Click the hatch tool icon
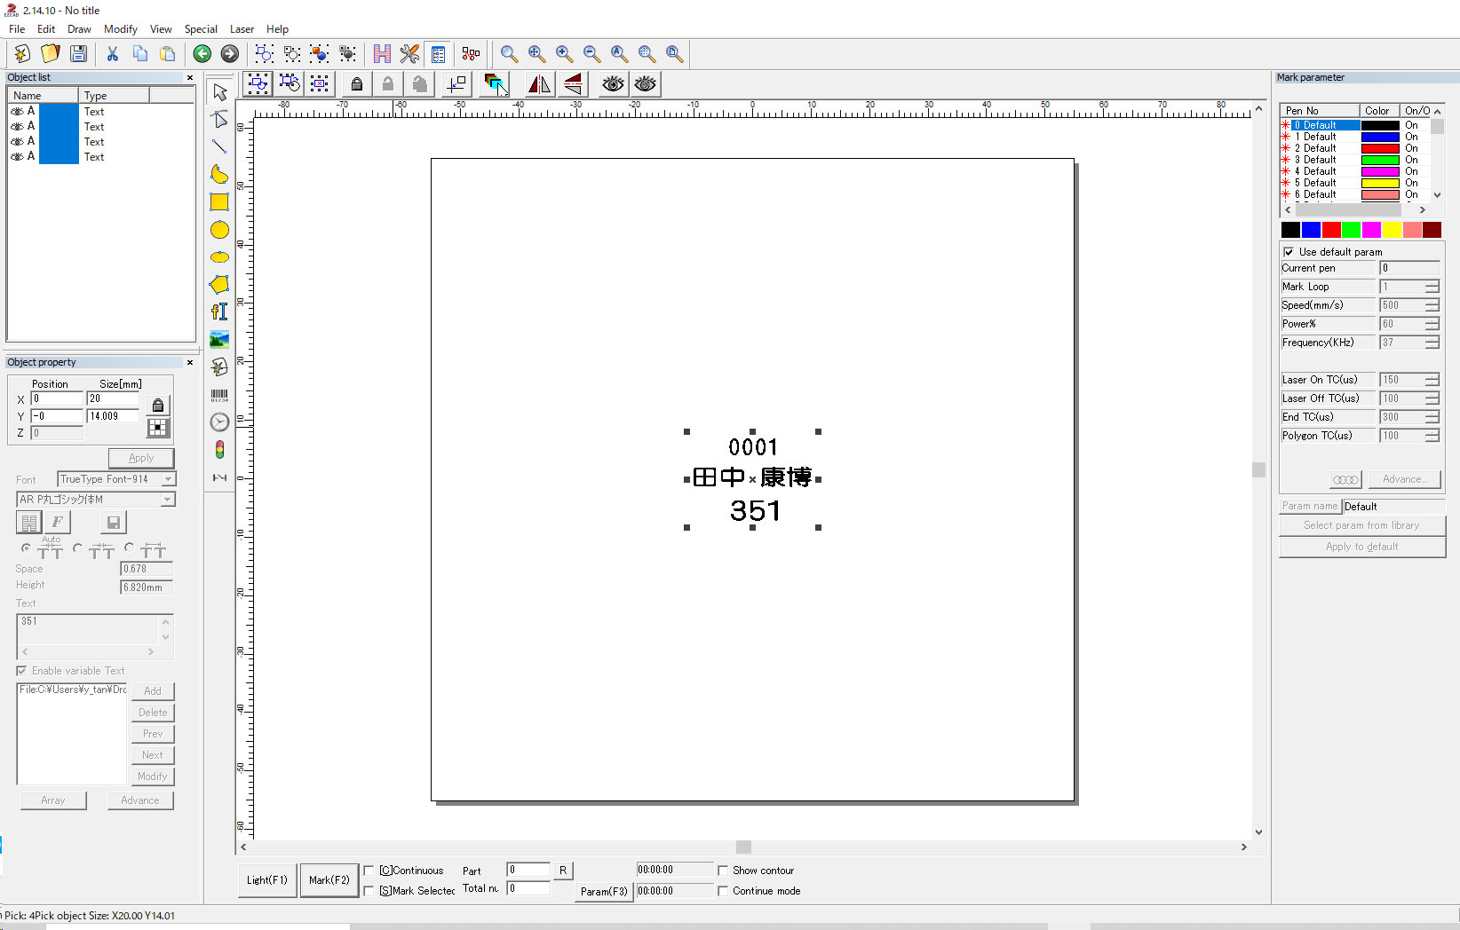The width and height of the screenshot is (1460, 930). pos(382,54)
